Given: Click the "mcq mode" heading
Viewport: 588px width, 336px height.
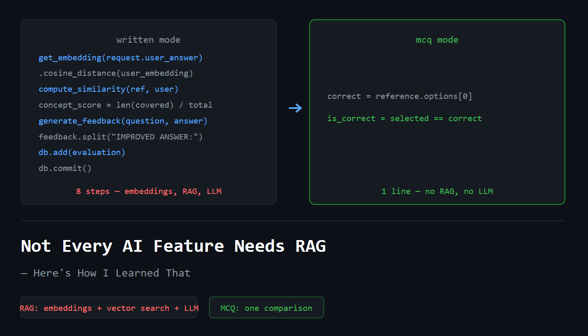Looking at the screenshot, I should 437,40.
